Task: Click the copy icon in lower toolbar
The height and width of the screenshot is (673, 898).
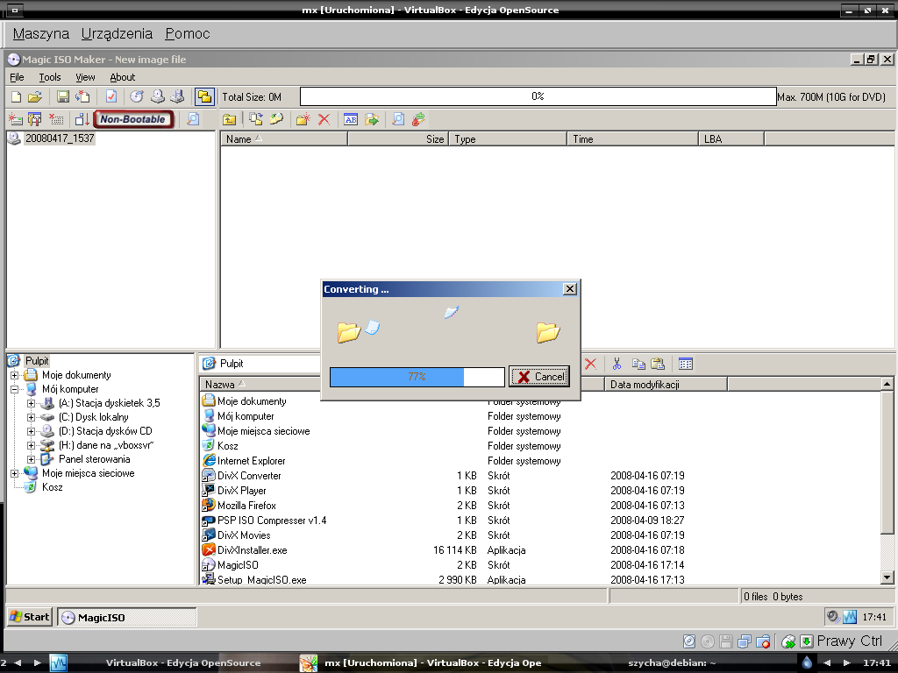Action: [638, 364]
